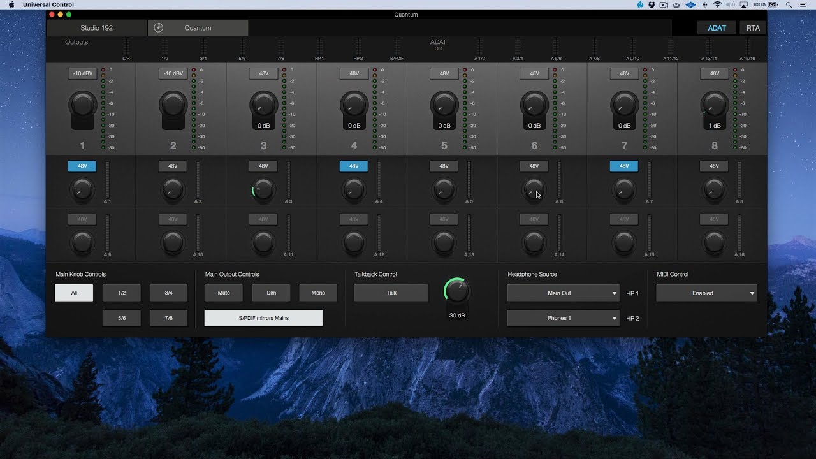Click the A 1 preamp gain knob
The image size is (816, 459).
click(82, 189)
